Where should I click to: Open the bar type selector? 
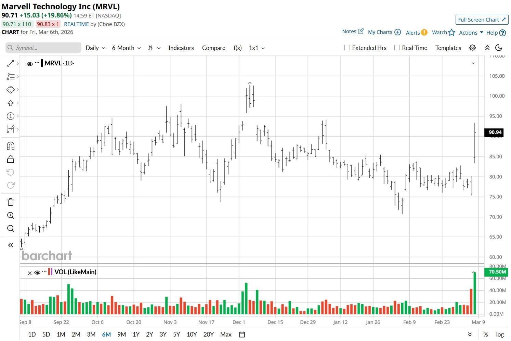pos(154,48)
